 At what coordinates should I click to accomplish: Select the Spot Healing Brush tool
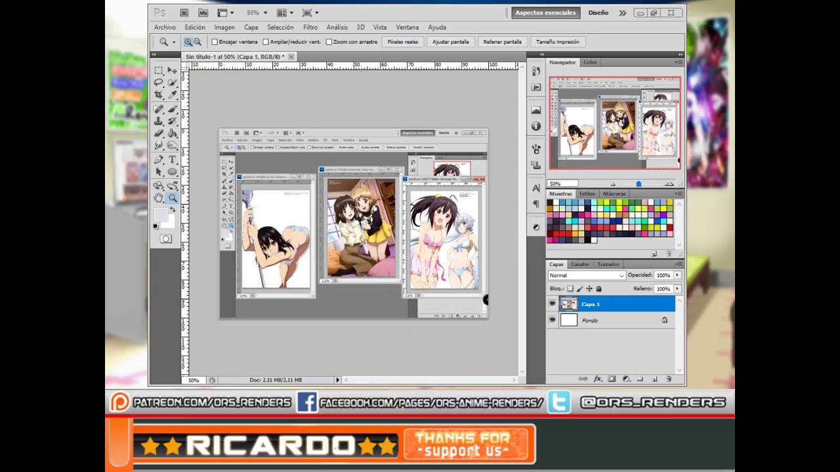tap(159, 109)
